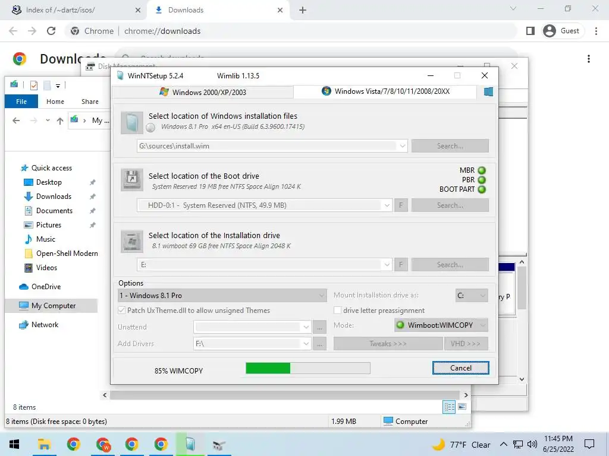Expand the Unattend dropdown
This screenshot has height=456, width=609.
306,327
